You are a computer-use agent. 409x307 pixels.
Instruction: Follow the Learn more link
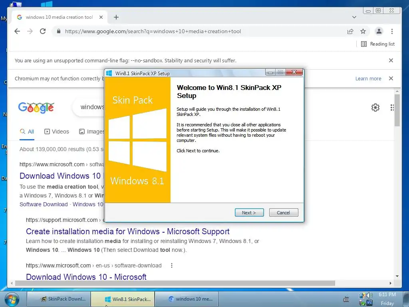point(368,79)
